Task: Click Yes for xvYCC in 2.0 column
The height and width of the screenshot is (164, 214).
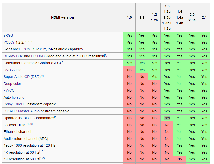Action: pos(192,90)
